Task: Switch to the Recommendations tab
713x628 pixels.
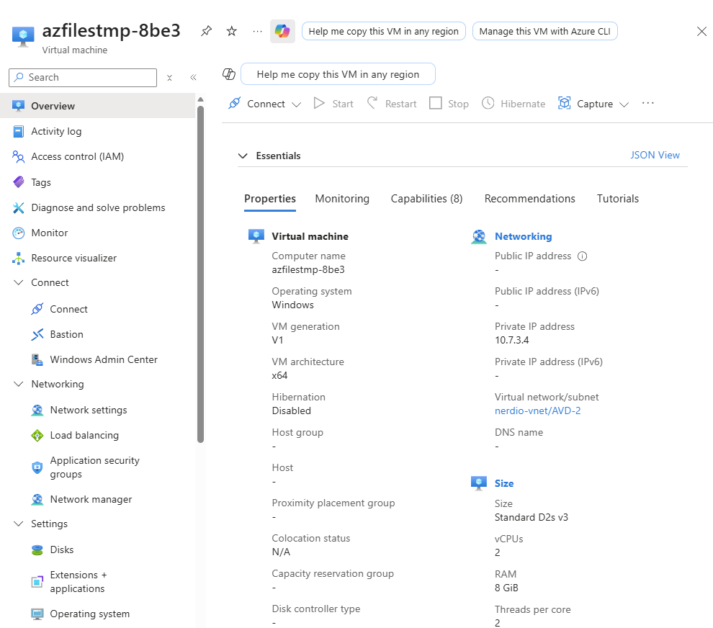Action: tap(530, 199)
